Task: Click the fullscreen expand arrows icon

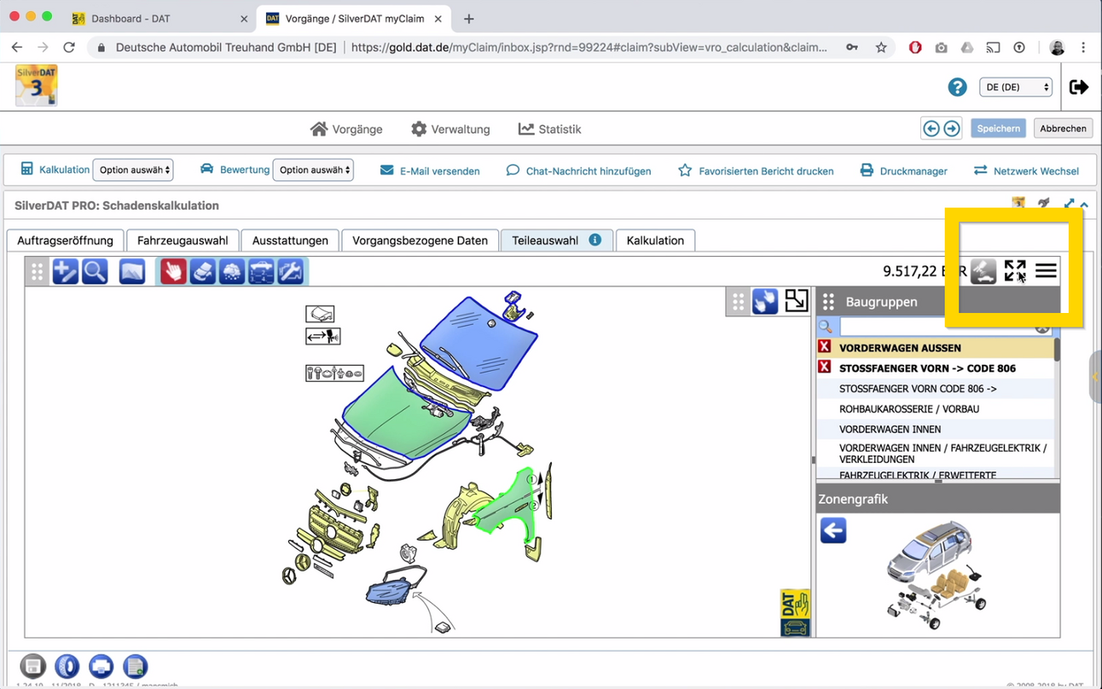Action: (x=1014, y=271)
